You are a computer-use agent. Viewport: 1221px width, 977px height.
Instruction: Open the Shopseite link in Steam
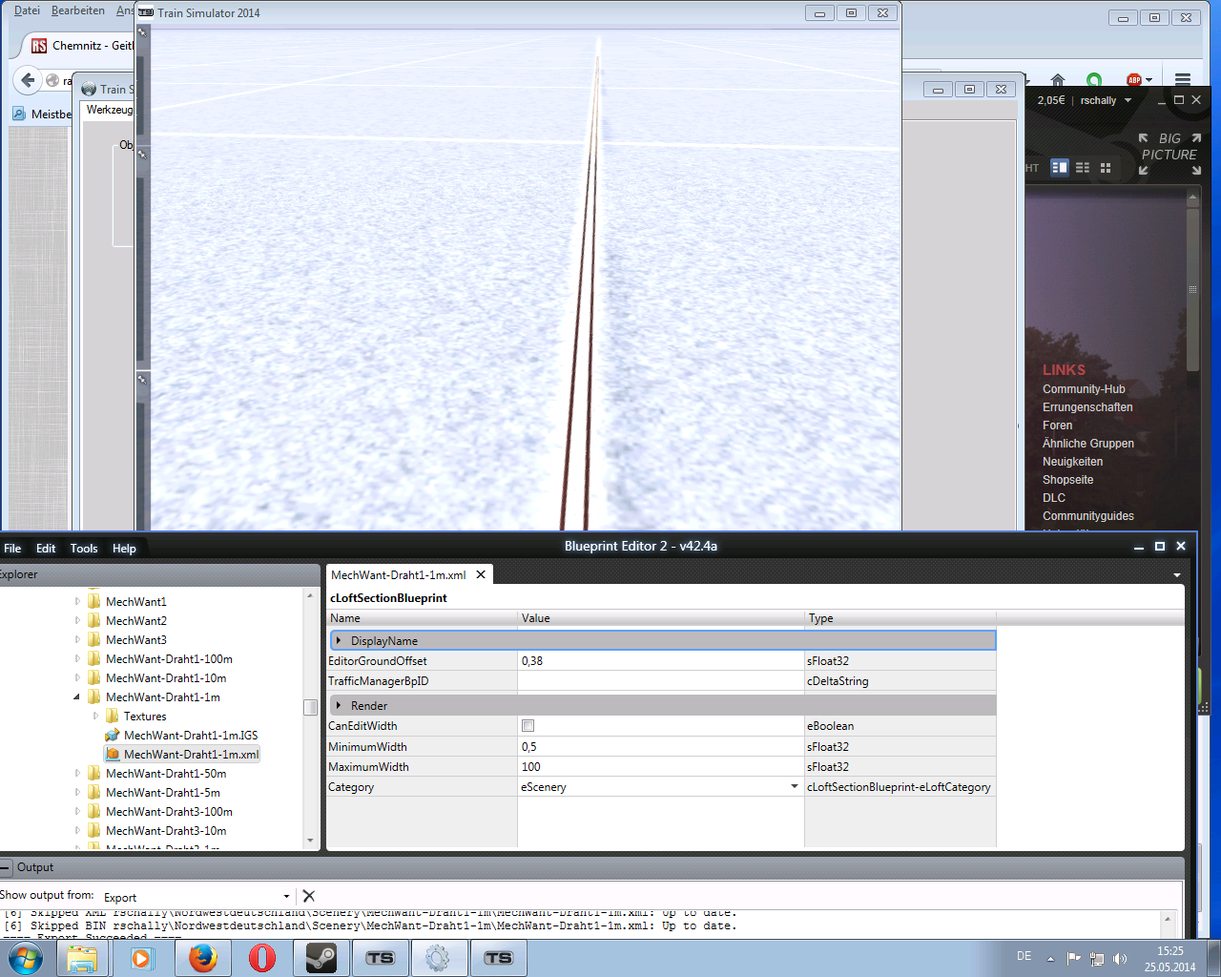point(1067,480)
